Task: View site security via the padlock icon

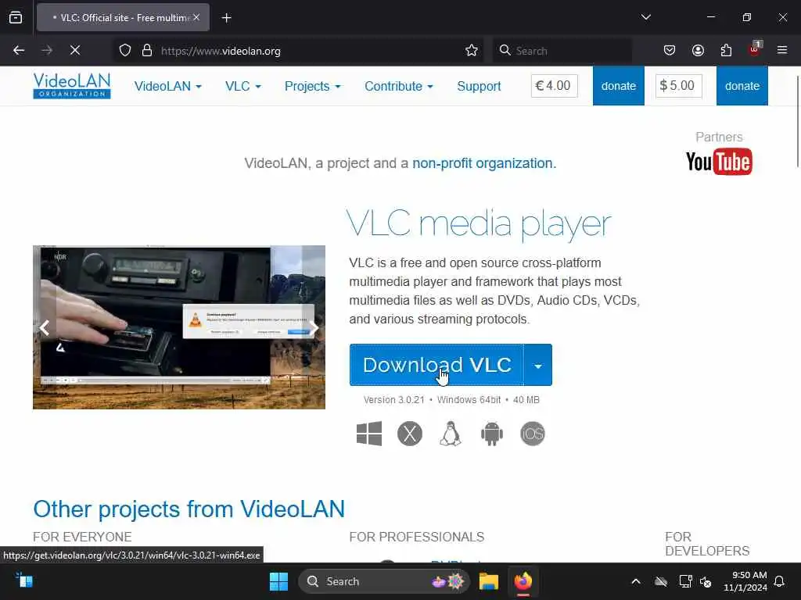Action: coord(147,51)
